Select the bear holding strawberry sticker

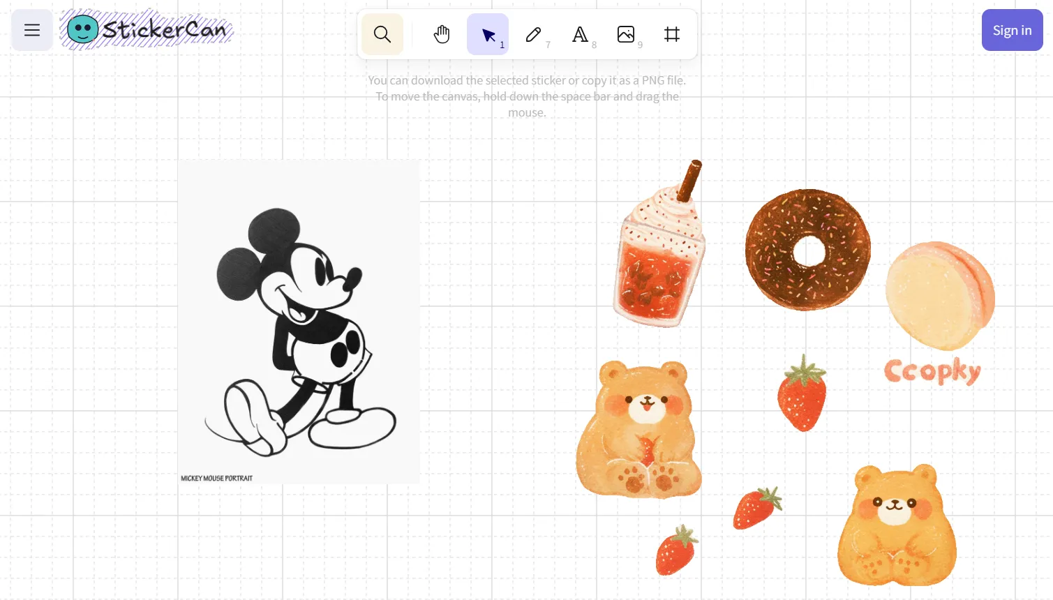coord(638,429)
